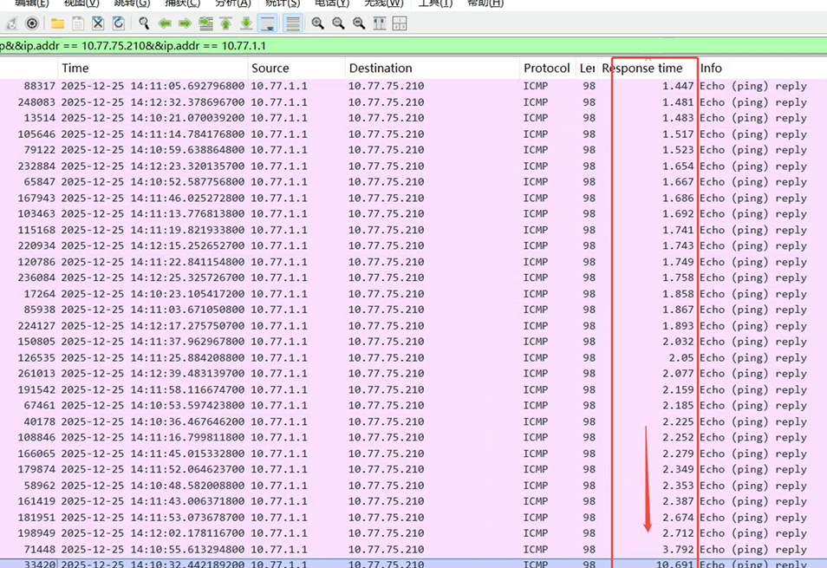Click the Protocol column header
The width and height of the screenshot is (827, 568).
tap(546, 68)
